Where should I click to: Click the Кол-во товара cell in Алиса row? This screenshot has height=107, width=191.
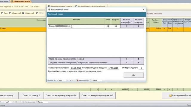coord(127,26)
